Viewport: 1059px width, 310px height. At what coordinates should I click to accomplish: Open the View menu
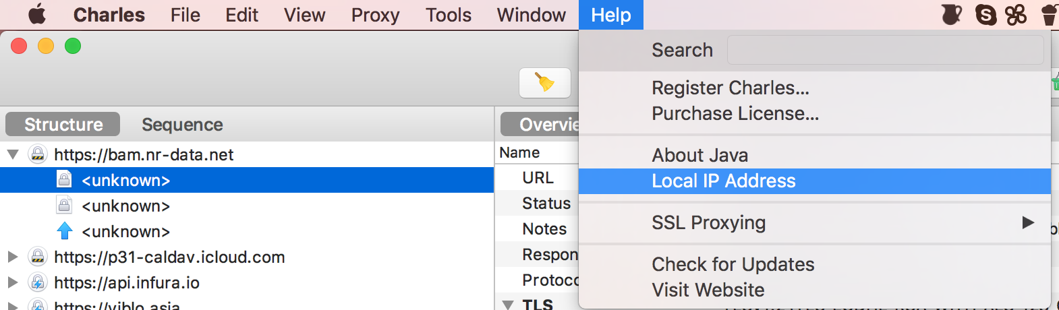pos(304,15)
